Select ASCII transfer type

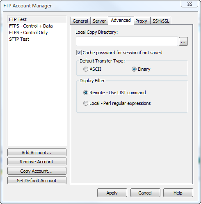pyautogui.click(x=86, y=69)
